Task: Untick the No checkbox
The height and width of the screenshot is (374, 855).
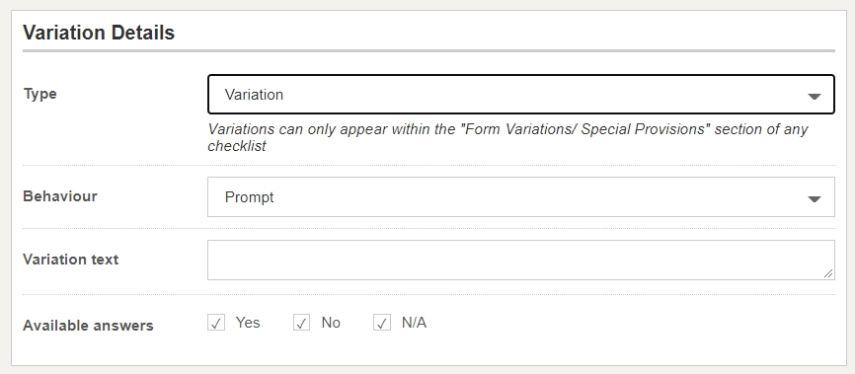Action: coord(301,323)
